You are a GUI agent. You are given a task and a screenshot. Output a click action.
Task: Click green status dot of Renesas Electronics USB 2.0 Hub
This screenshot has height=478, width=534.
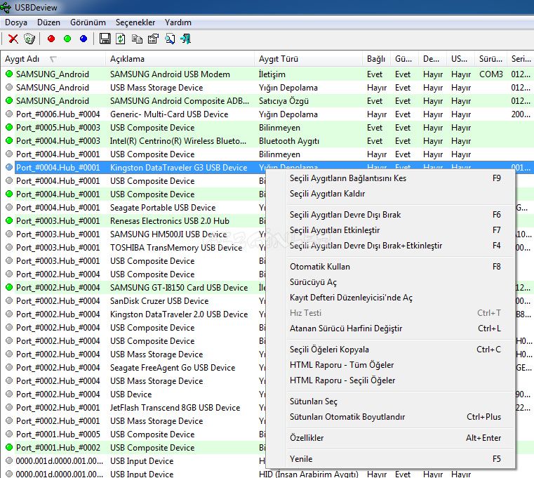(9, 220)
